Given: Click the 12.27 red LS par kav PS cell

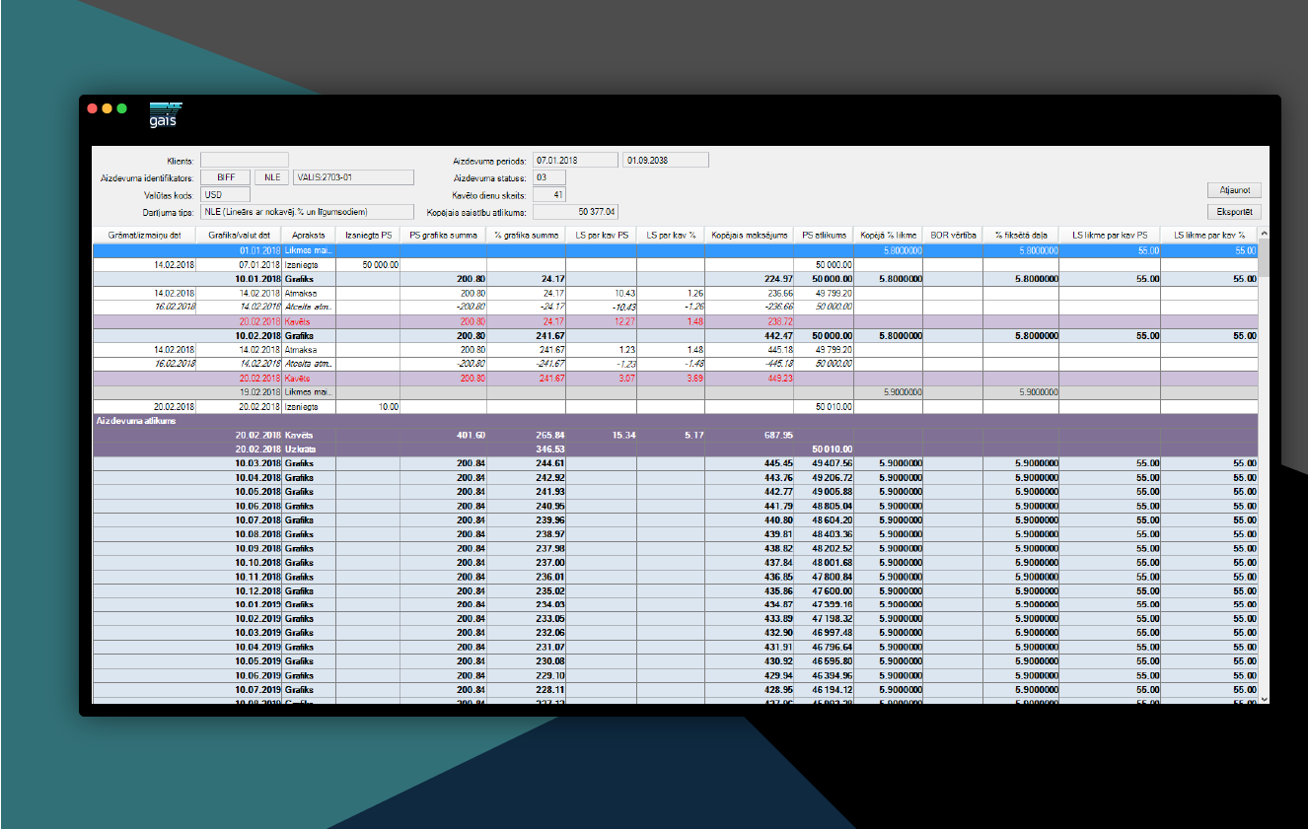Looking at the screenshot, I should point(602,321).
